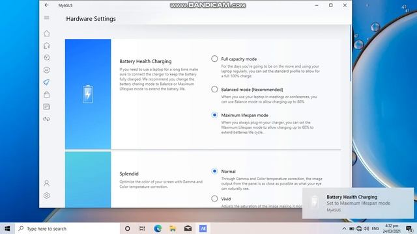Select Splendid Normal radio button
The image size is (417, 234).
point(214,171)
